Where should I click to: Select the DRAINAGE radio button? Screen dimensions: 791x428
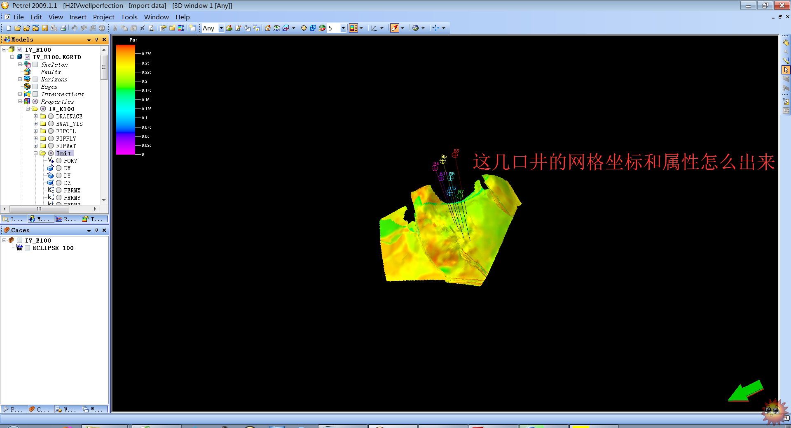click(51, 116)
